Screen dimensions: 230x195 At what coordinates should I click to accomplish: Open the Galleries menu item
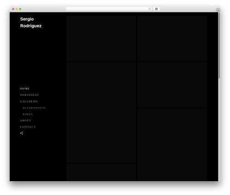29,101
